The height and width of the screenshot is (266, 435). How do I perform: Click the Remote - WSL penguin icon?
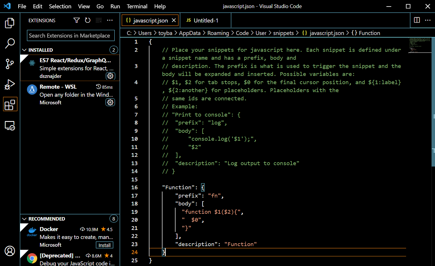click(32, 90)
